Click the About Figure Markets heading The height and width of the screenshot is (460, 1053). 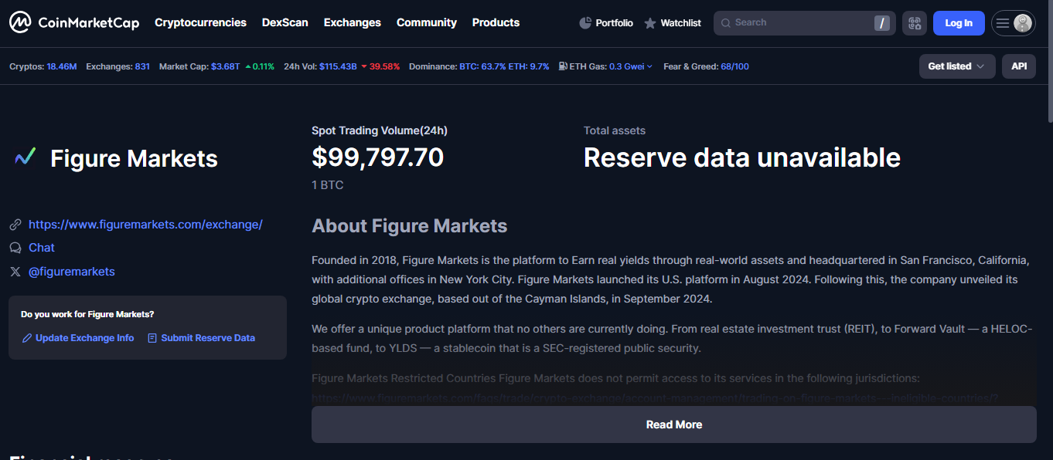click(x=409, y=226)
